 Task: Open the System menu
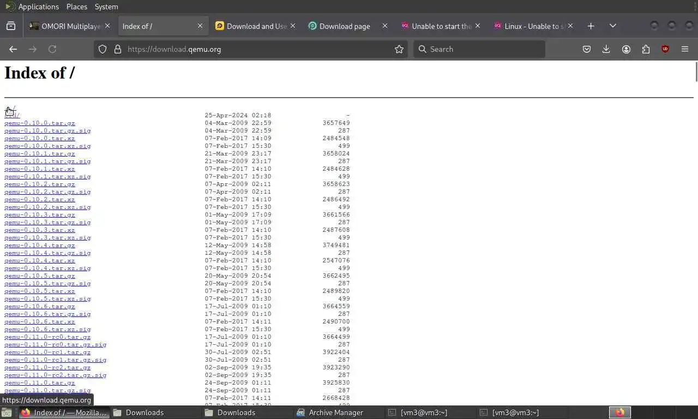(x=106, y=7)
